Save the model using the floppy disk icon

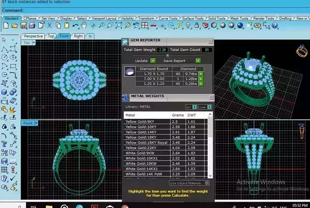point(23,26)
